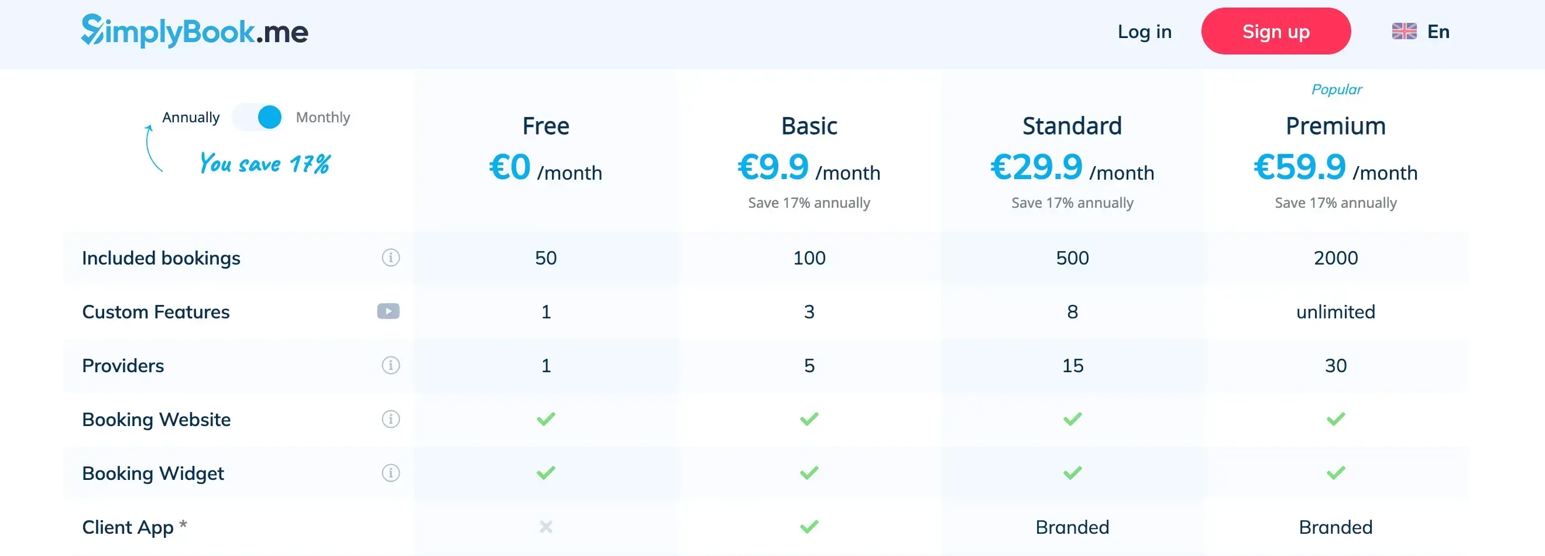Image resolution: width=1545 pixels, height=556 pixels.
Task: Click the Sign up button
Action: (1276, 31)
